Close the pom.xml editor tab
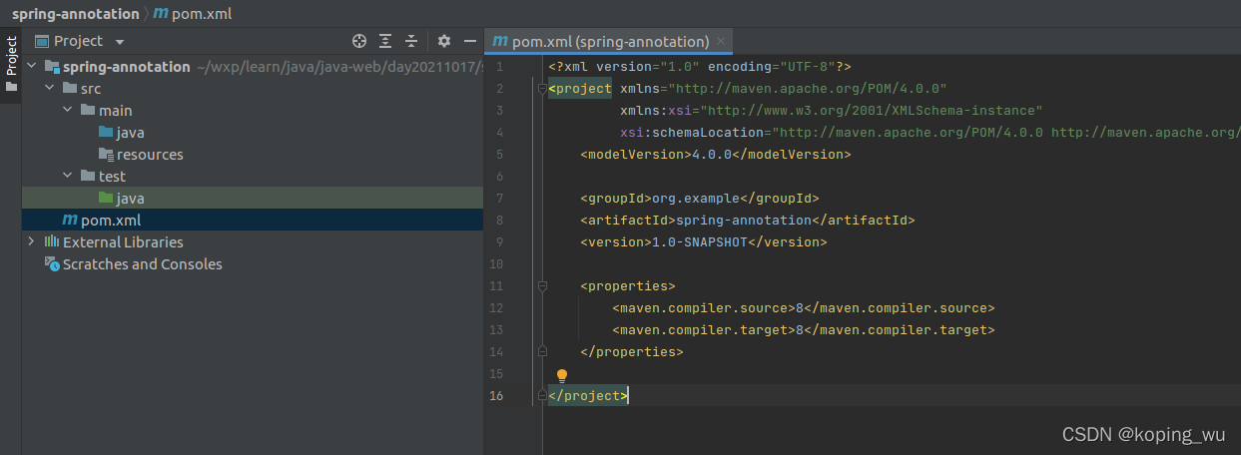The width and height of the screenshot is (1241, 455). (x=722, y=42)
